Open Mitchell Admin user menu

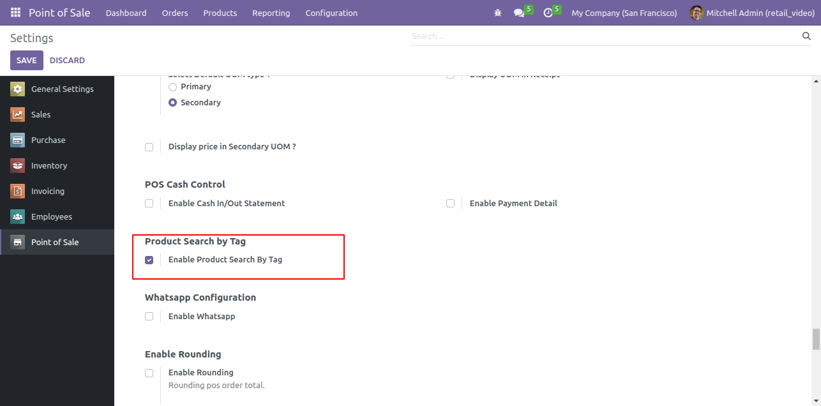(x=752, y=13)
